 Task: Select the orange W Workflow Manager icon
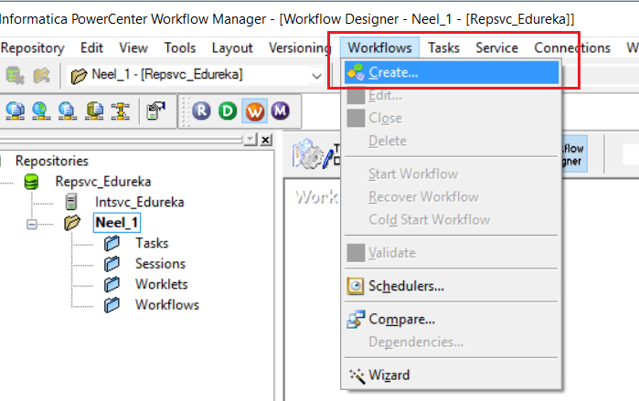pos(255,111)
